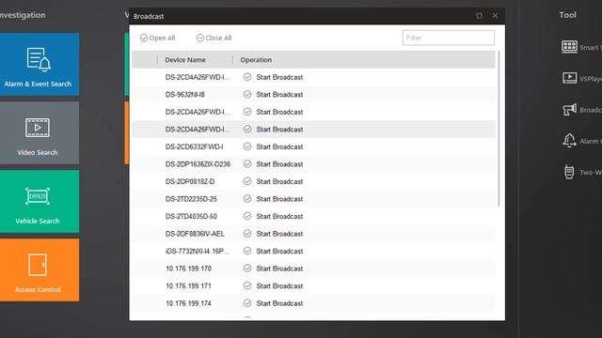Open Two-Way audio tool icon
The width and height of the screenshot is (602, 338).
coord(569,172)
